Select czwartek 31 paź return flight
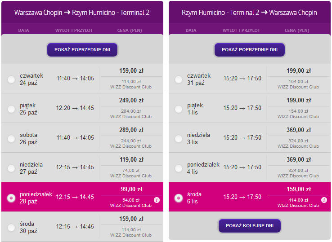332x242 pixels. click(179, 79)
